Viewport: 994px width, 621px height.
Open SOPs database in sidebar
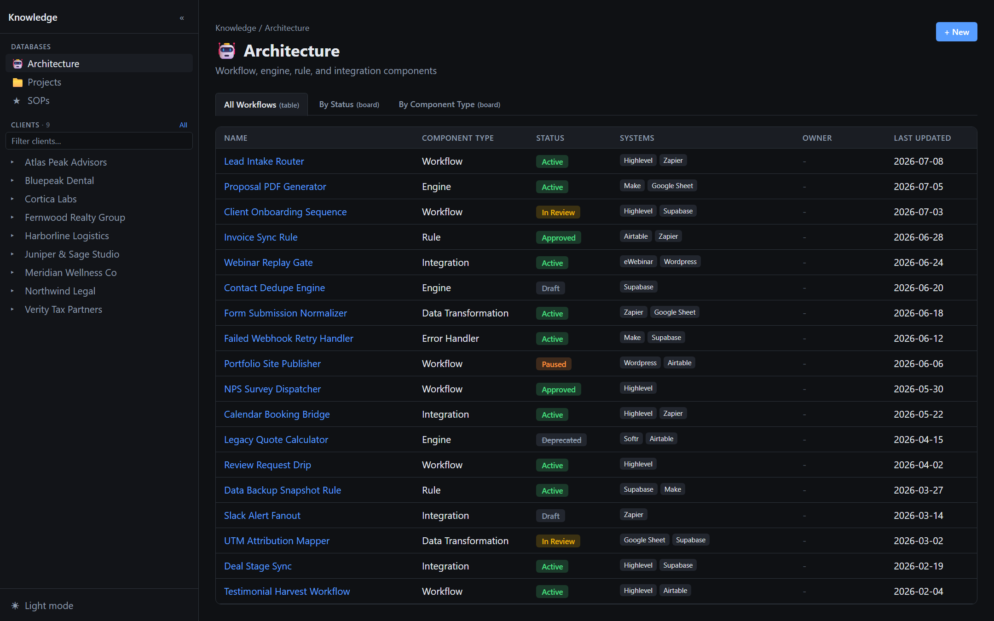click(x=99, y=101)
